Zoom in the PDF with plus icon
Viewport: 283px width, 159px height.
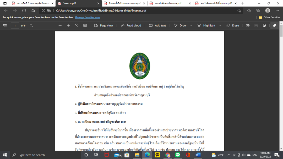[68, 25]
